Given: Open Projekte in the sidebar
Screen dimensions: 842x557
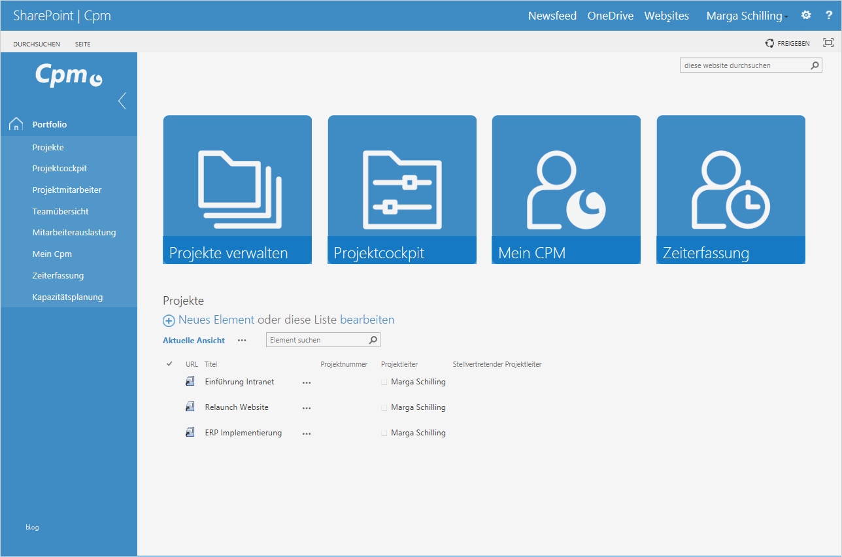Looking at the screenshot, I should tap(48, 147).
